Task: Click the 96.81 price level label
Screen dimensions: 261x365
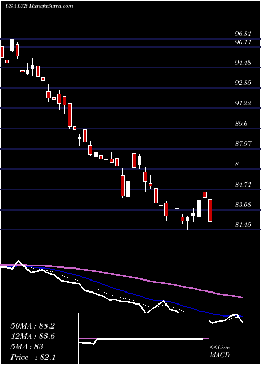Action: point(243,34)
